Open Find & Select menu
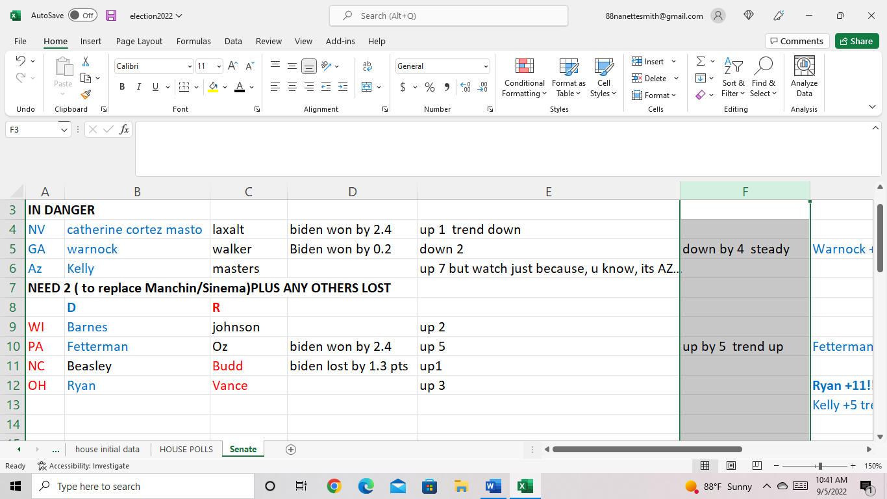Screen dimensions: 887x499 764,77
